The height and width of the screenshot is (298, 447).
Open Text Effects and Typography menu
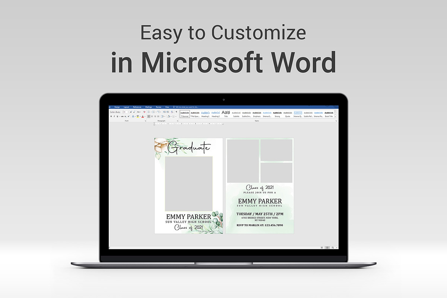coord(133,117)
